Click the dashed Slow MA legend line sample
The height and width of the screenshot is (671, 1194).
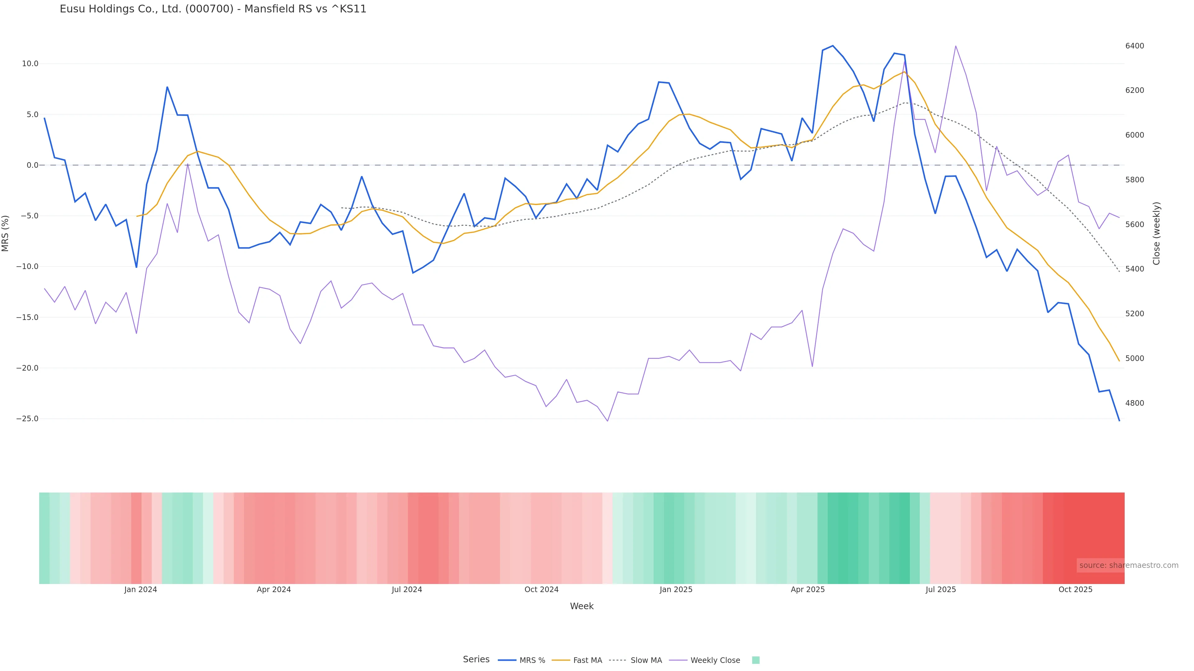coord(618,660)
